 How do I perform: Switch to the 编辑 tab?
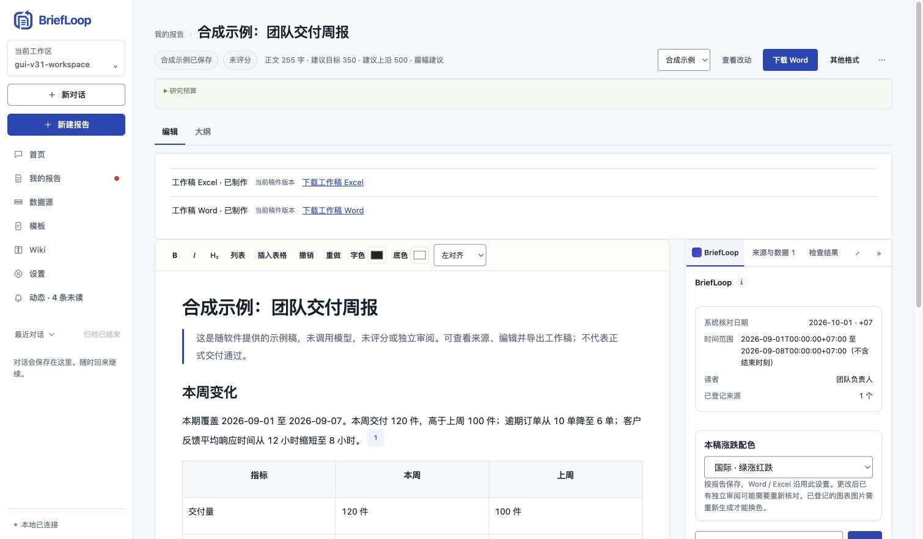(x=170, y=132)
